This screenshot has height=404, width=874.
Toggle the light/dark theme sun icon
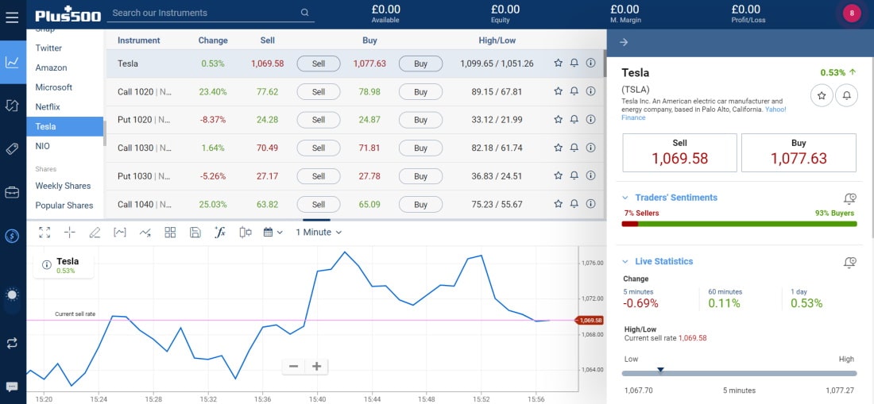click(12, 295)
